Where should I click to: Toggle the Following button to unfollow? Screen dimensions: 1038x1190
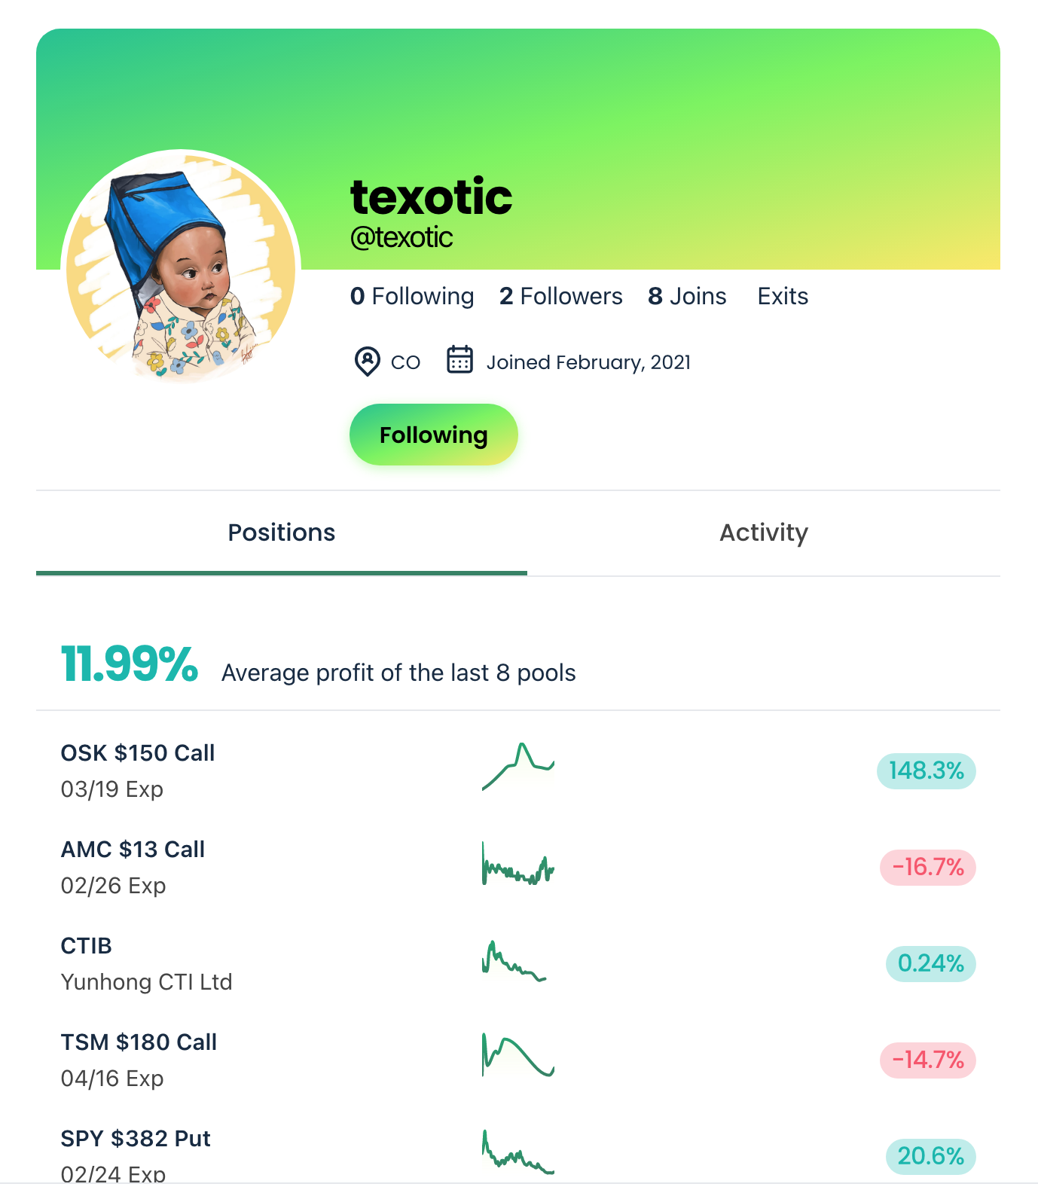click(x=434, y=435)
